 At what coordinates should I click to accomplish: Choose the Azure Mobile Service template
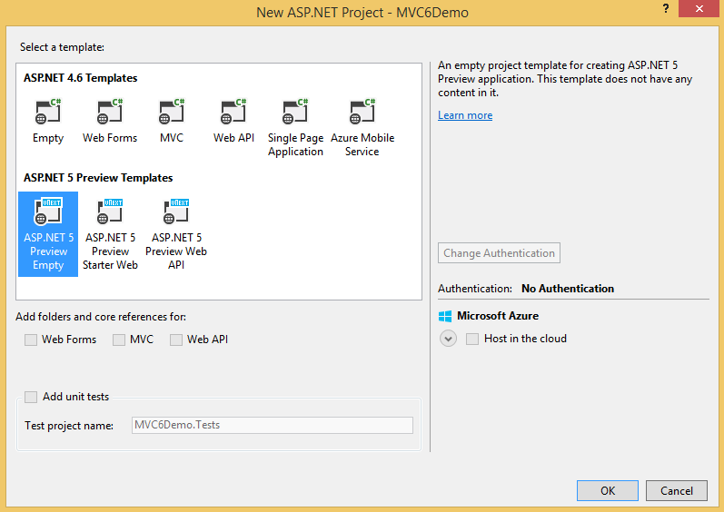tap(362, 113)
